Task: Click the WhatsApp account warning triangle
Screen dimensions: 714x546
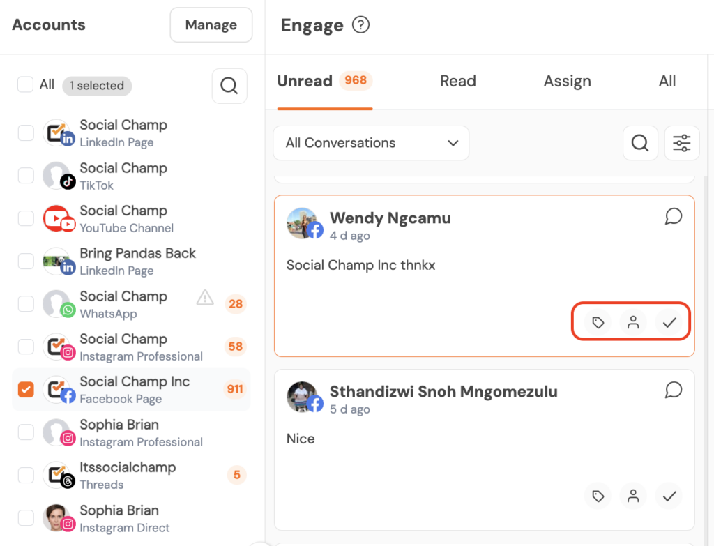Action: click(205, 298)
